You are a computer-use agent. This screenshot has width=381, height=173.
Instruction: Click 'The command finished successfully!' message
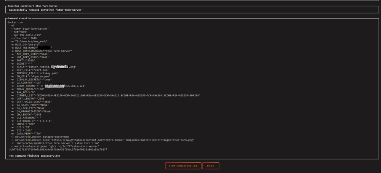point(35,155)
